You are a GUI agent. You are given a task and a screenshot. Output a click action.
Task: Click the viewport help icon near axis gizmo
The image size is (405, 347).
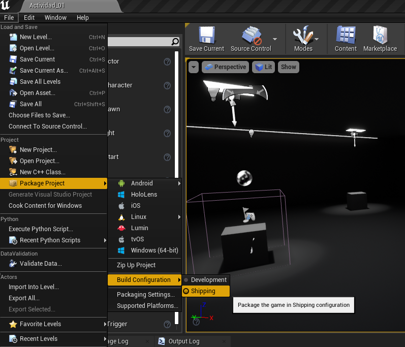196,322
